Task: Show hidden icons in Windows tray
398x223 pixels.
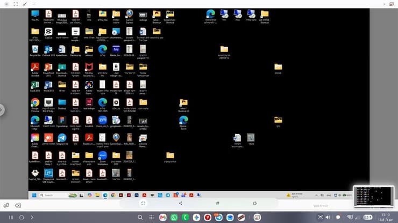Action: click(316, 195)
